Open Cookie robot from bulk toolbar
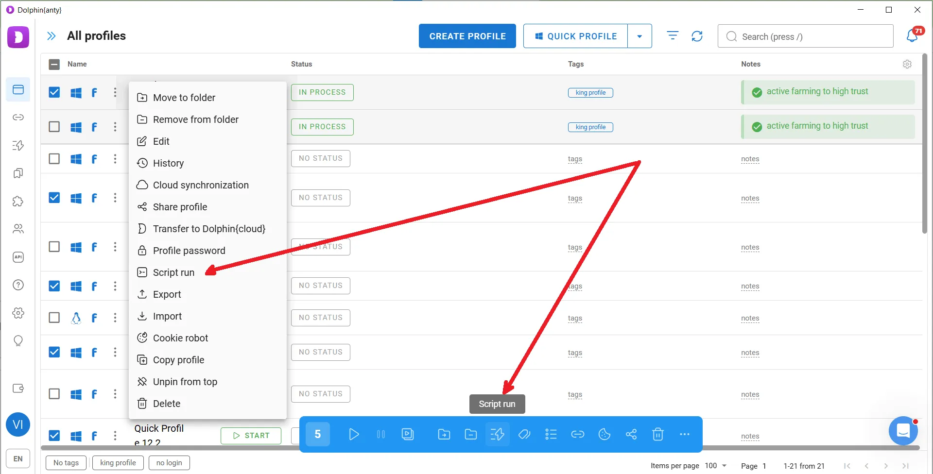The image size is (933, 474). click(x=604, y=434)
